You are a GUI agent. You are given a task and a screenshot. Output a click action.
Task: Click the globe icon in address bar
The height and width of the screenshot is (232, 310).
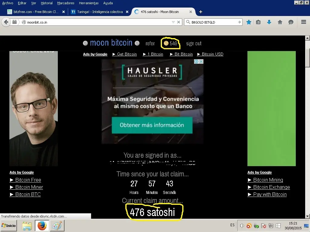click(x=24, y=22)
